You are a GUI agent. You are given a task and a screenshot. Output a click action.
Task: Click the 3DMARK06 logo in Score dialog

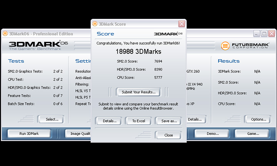[x=168, y=34]
